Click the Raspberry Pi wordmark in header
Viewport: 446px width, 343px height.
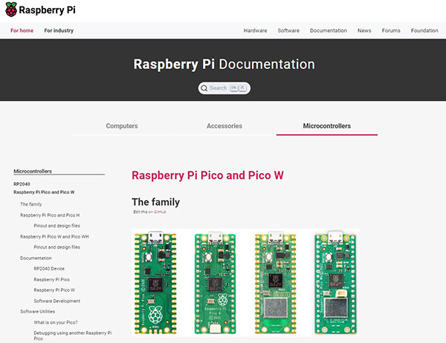(48, 10)
